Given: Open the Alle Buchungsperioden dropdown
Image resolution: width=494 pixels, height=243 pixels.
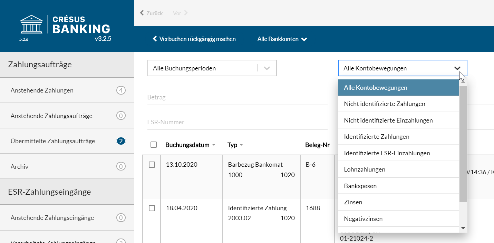Looking at the screenshot, I should point(212,68).
